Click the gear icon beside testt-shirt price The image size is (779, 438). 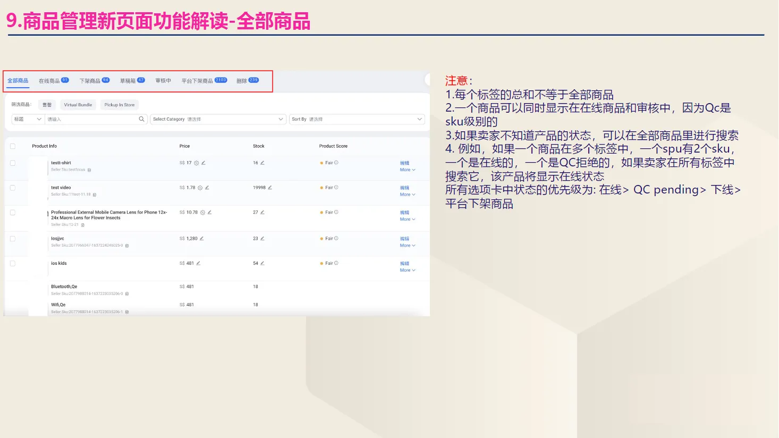click(x=197, y=162)
